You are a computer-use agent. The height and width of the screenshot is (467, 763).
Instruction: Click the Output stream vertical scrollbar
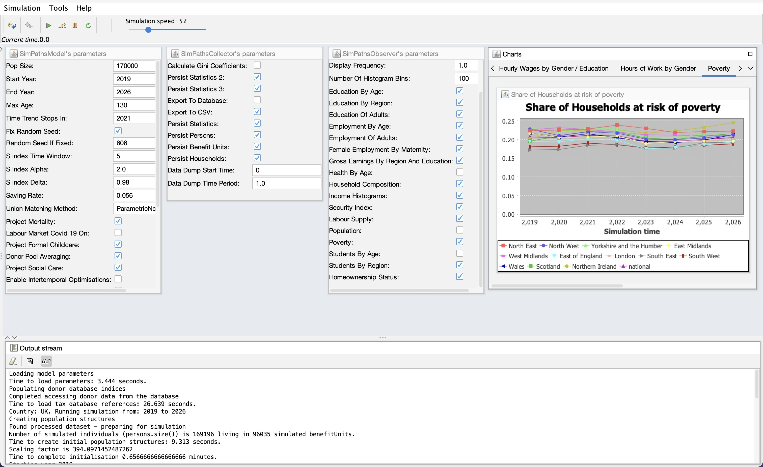click(757, 384)
